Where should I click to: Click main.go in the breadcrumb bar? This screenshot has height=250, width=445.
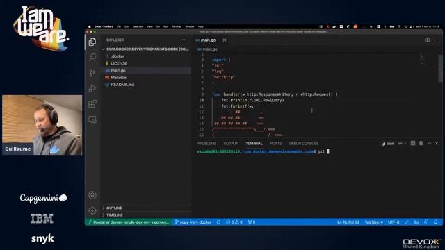tap(210, 49)
